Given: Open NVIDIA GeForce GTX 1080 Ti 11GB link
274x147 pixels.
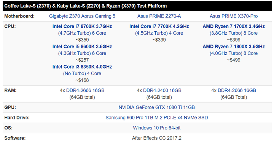Looking at the screenshot, I should click(x=156, y=107).
